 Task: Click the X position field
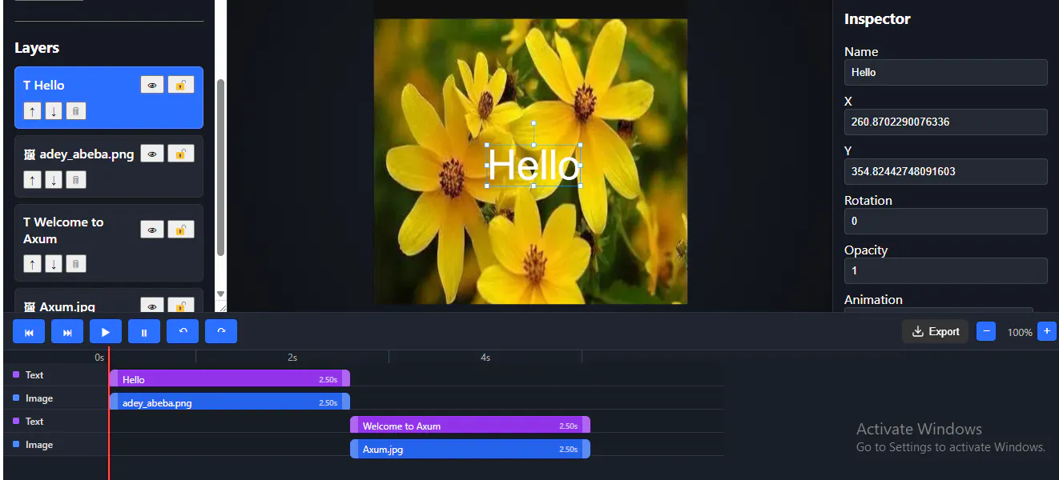(x=946, y=122)
